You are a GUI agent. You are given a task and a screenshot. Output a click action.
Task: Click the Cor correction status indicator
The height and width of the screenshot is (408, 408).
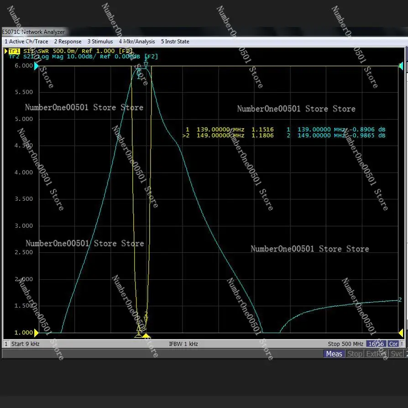[x=393, y=344]
